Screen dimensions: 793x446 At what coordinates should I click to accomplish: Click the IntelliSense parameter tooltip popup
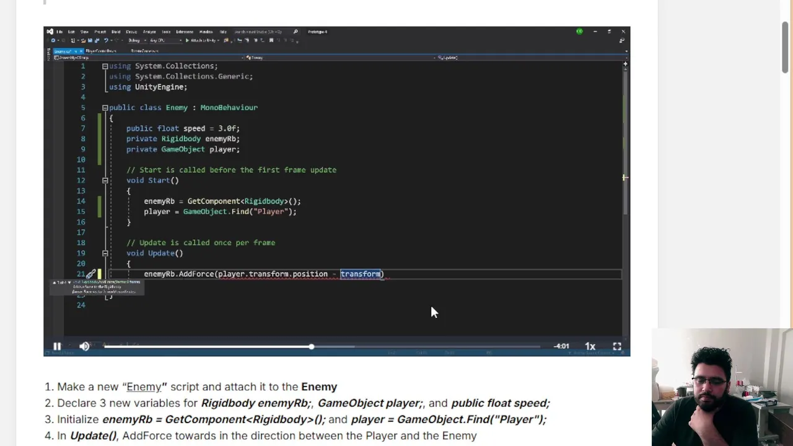97,287
